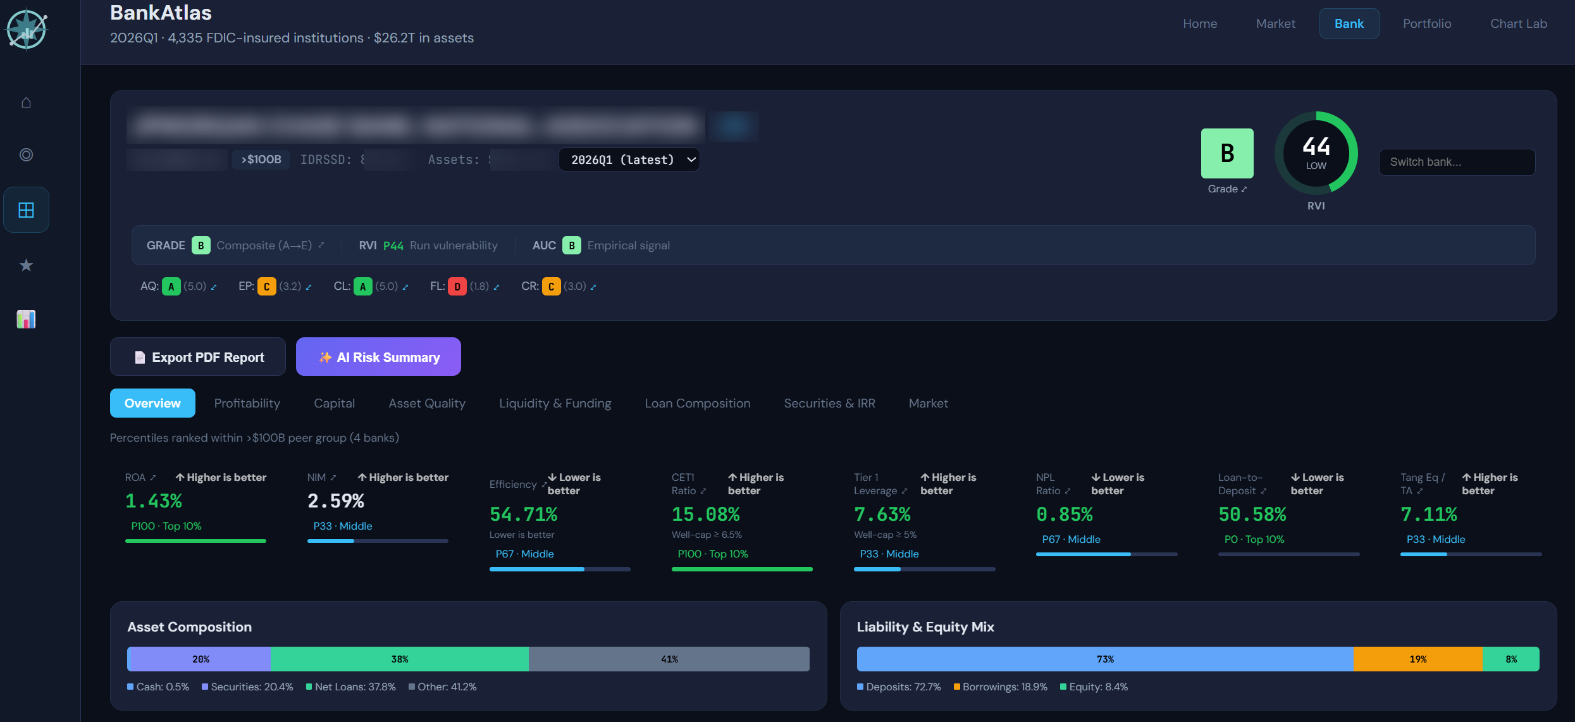
Task: Open CL score detail arrow
Action: click(x=405, y=287)
